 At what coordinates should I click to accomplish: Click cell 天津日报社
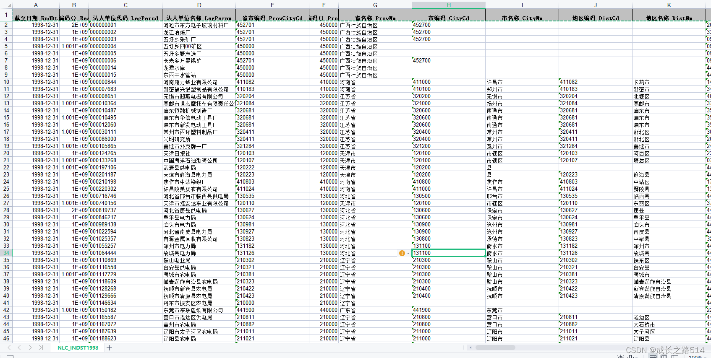(x=199, y=153)
